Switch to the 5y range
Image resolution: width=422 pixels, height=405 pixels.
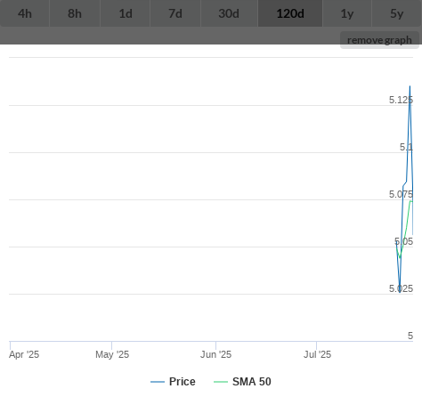click(397, 13)
